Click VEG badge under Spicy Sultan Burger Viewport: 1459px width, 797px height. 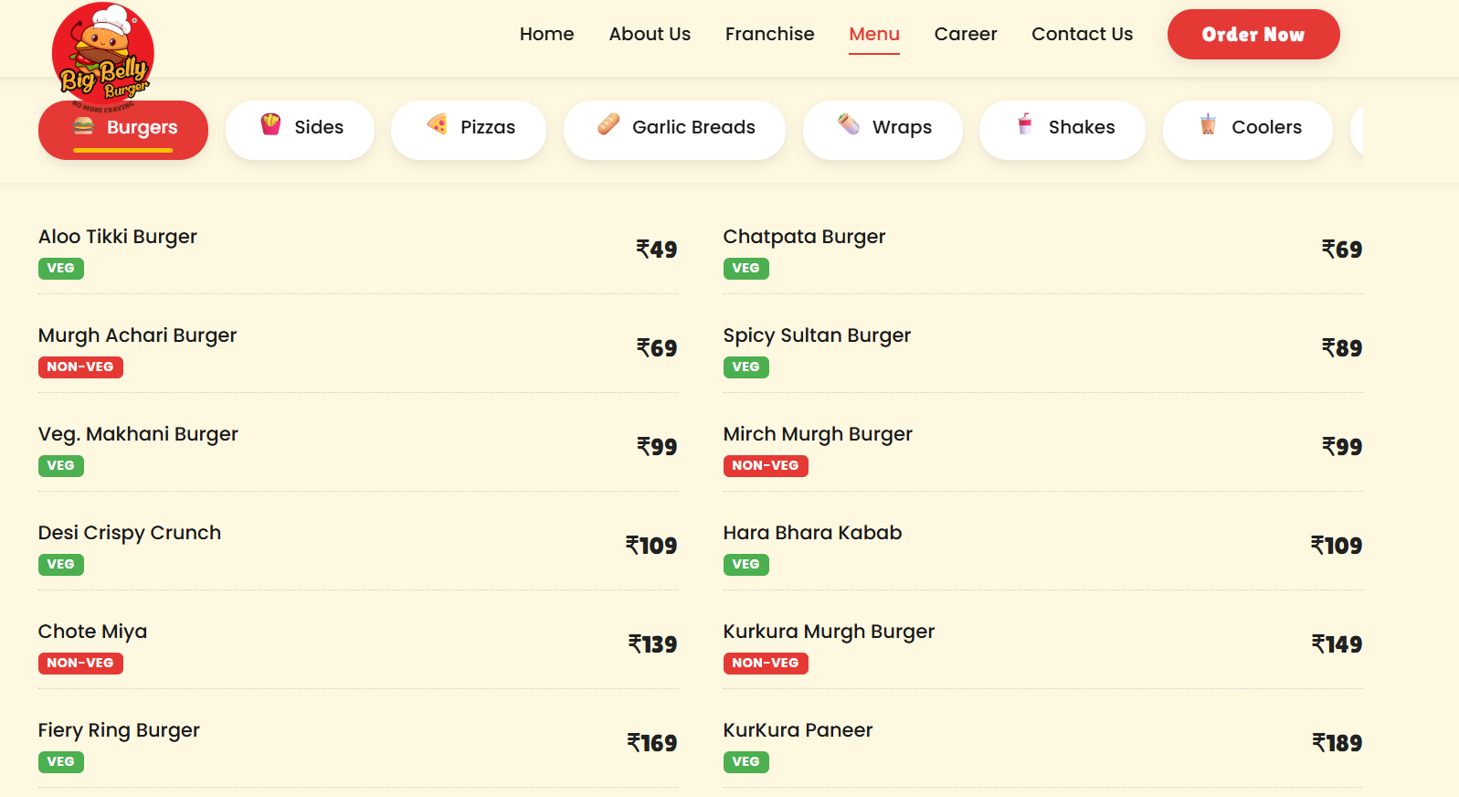tap(746, 367)
